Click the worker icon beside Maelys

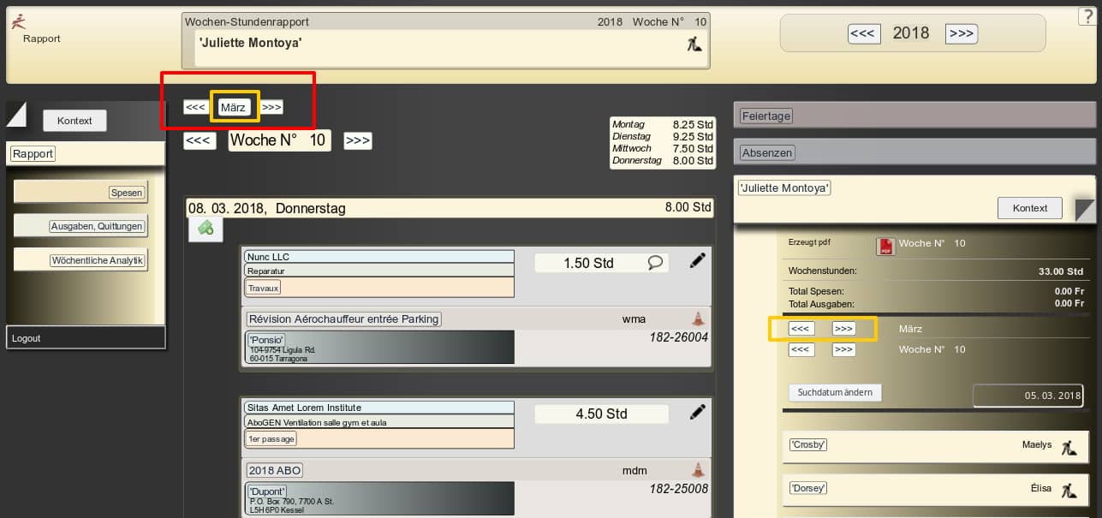click(x=1068, y=447)
